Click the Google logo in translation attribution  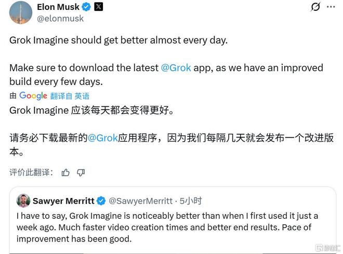click(x=33, y=95)
